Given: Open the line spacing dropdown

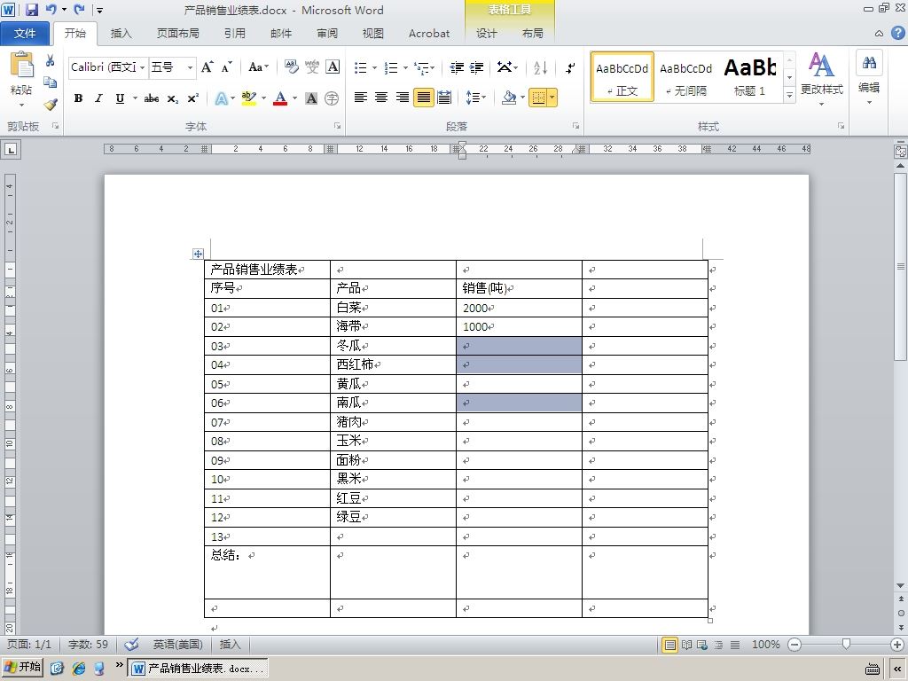Looking at the screenshot, I should pos(476,98).
